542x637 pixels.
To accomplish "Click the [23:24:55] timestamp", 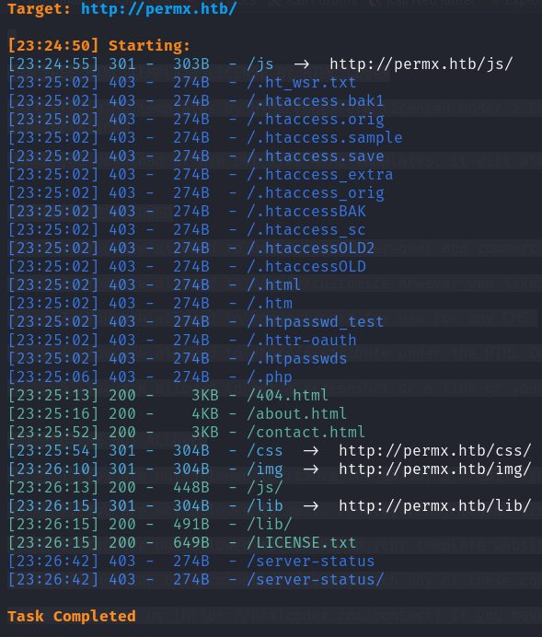I will [x=53, y=64].
